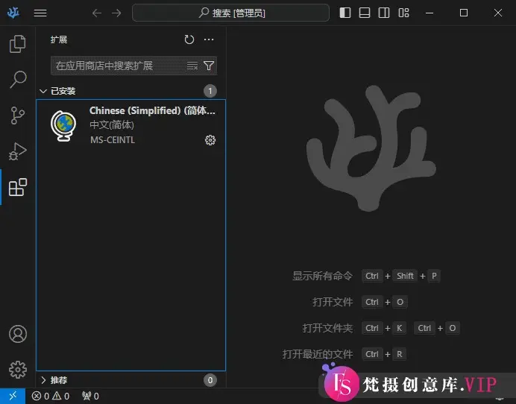This screenshot has height=404, width=516.
Task: Open the Explorer view in activity bar
Action: tap(17, 44)
